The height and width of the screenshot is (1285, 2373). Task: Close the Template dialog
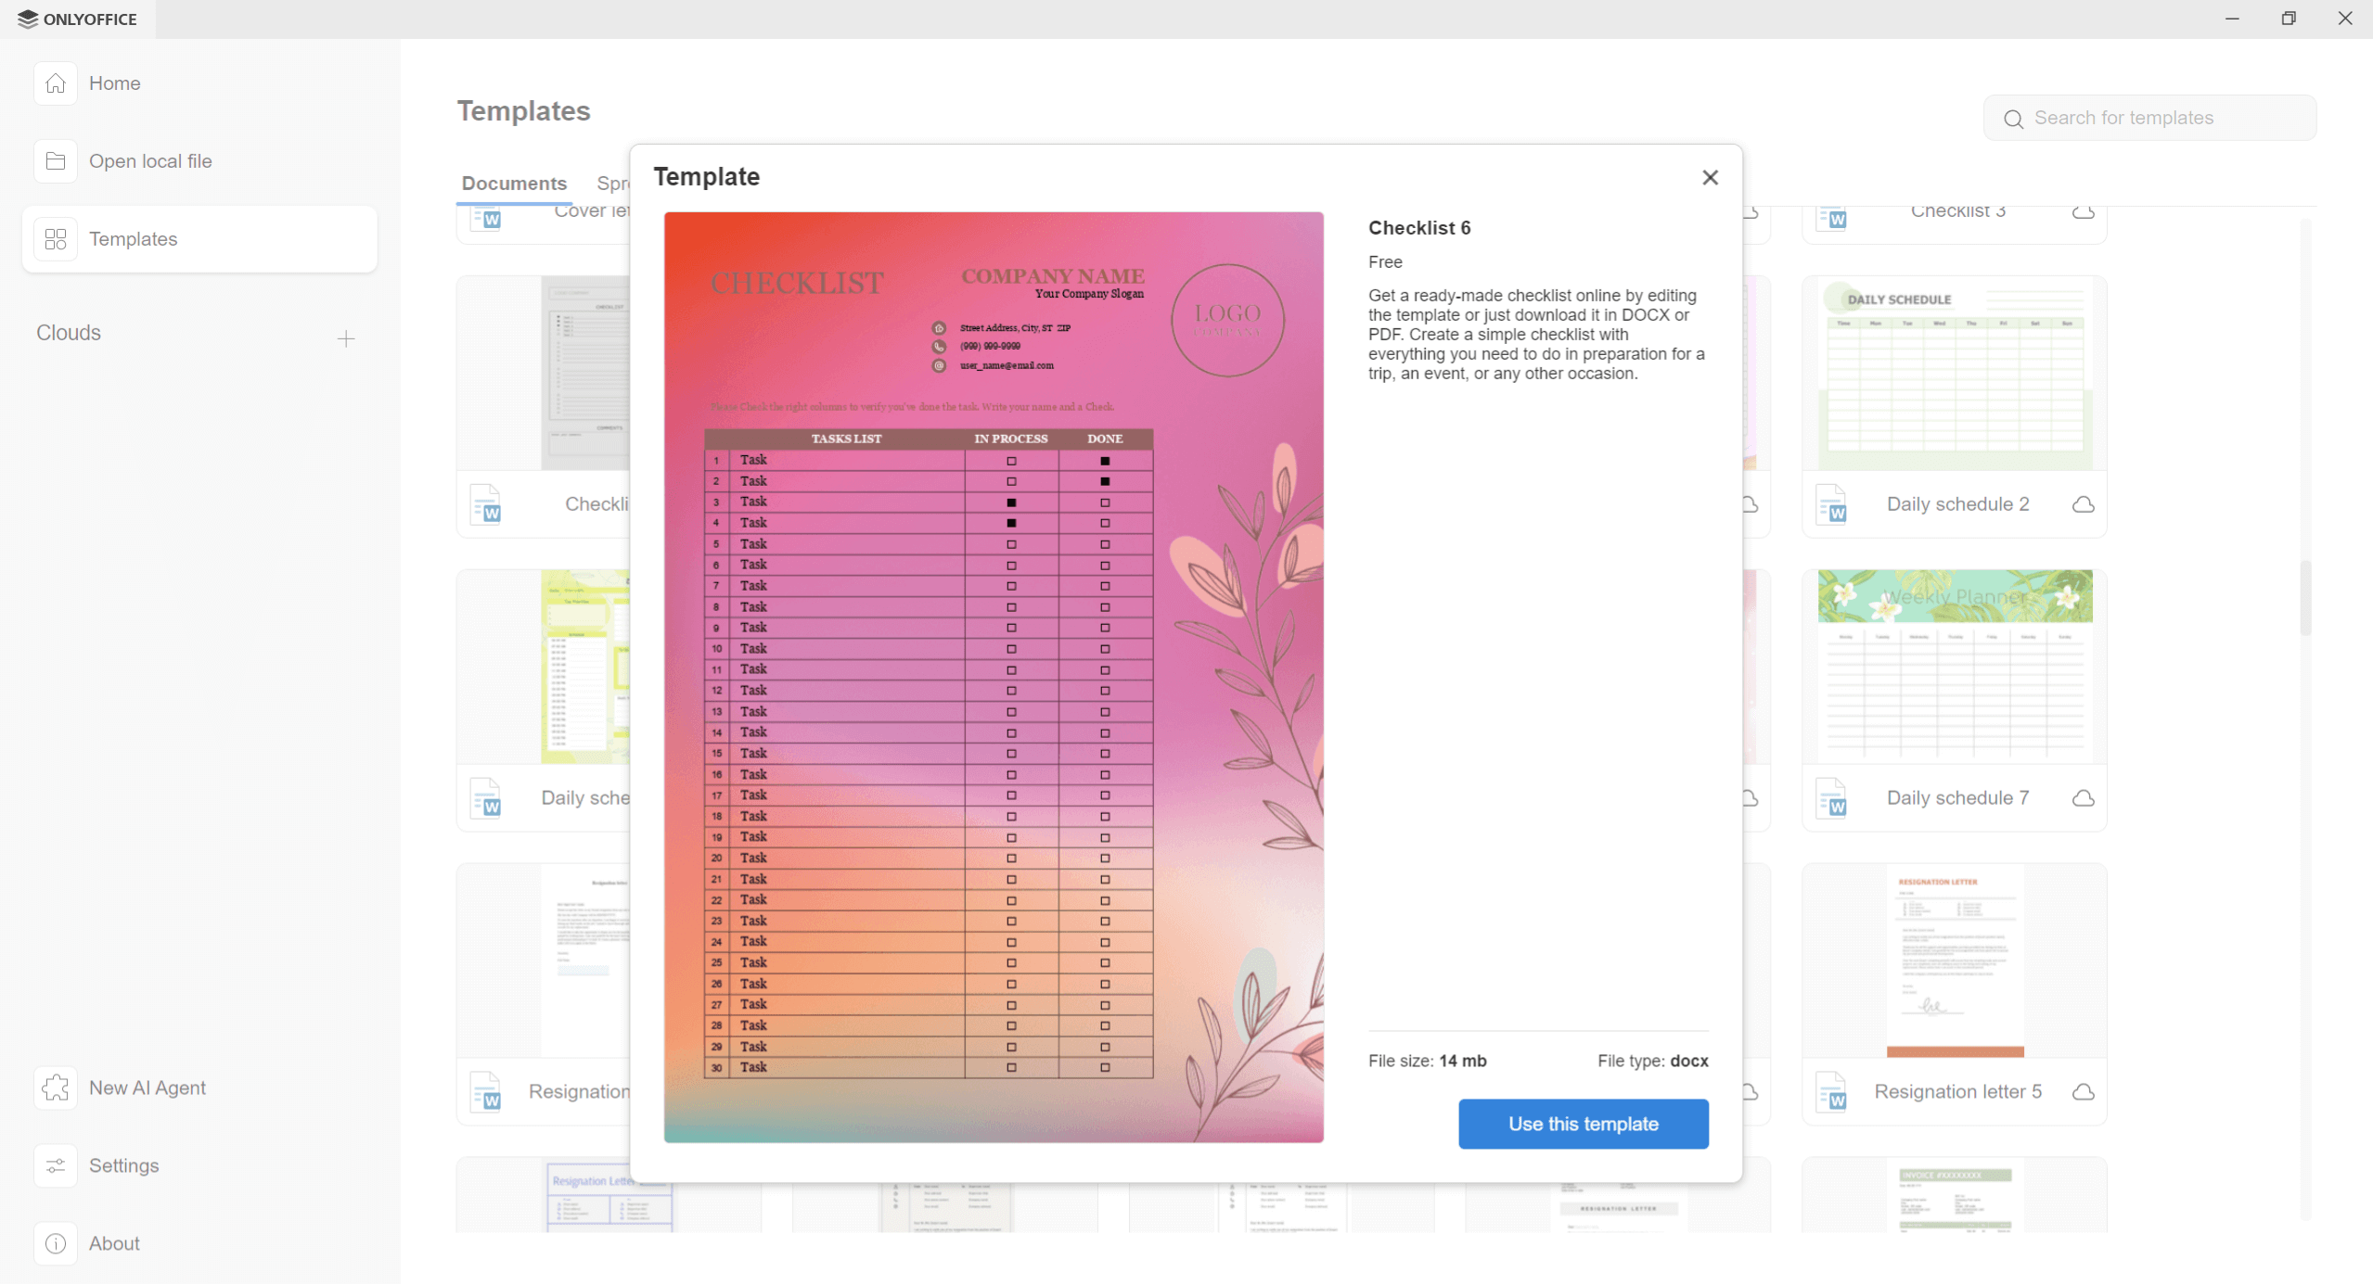point(1710,177)
